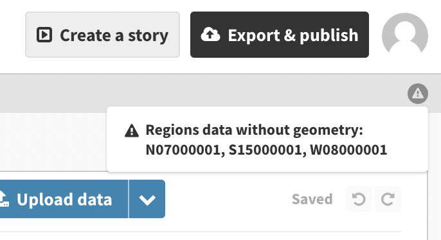Undo the last change with the undo arrow

click(x=359, y=199)
